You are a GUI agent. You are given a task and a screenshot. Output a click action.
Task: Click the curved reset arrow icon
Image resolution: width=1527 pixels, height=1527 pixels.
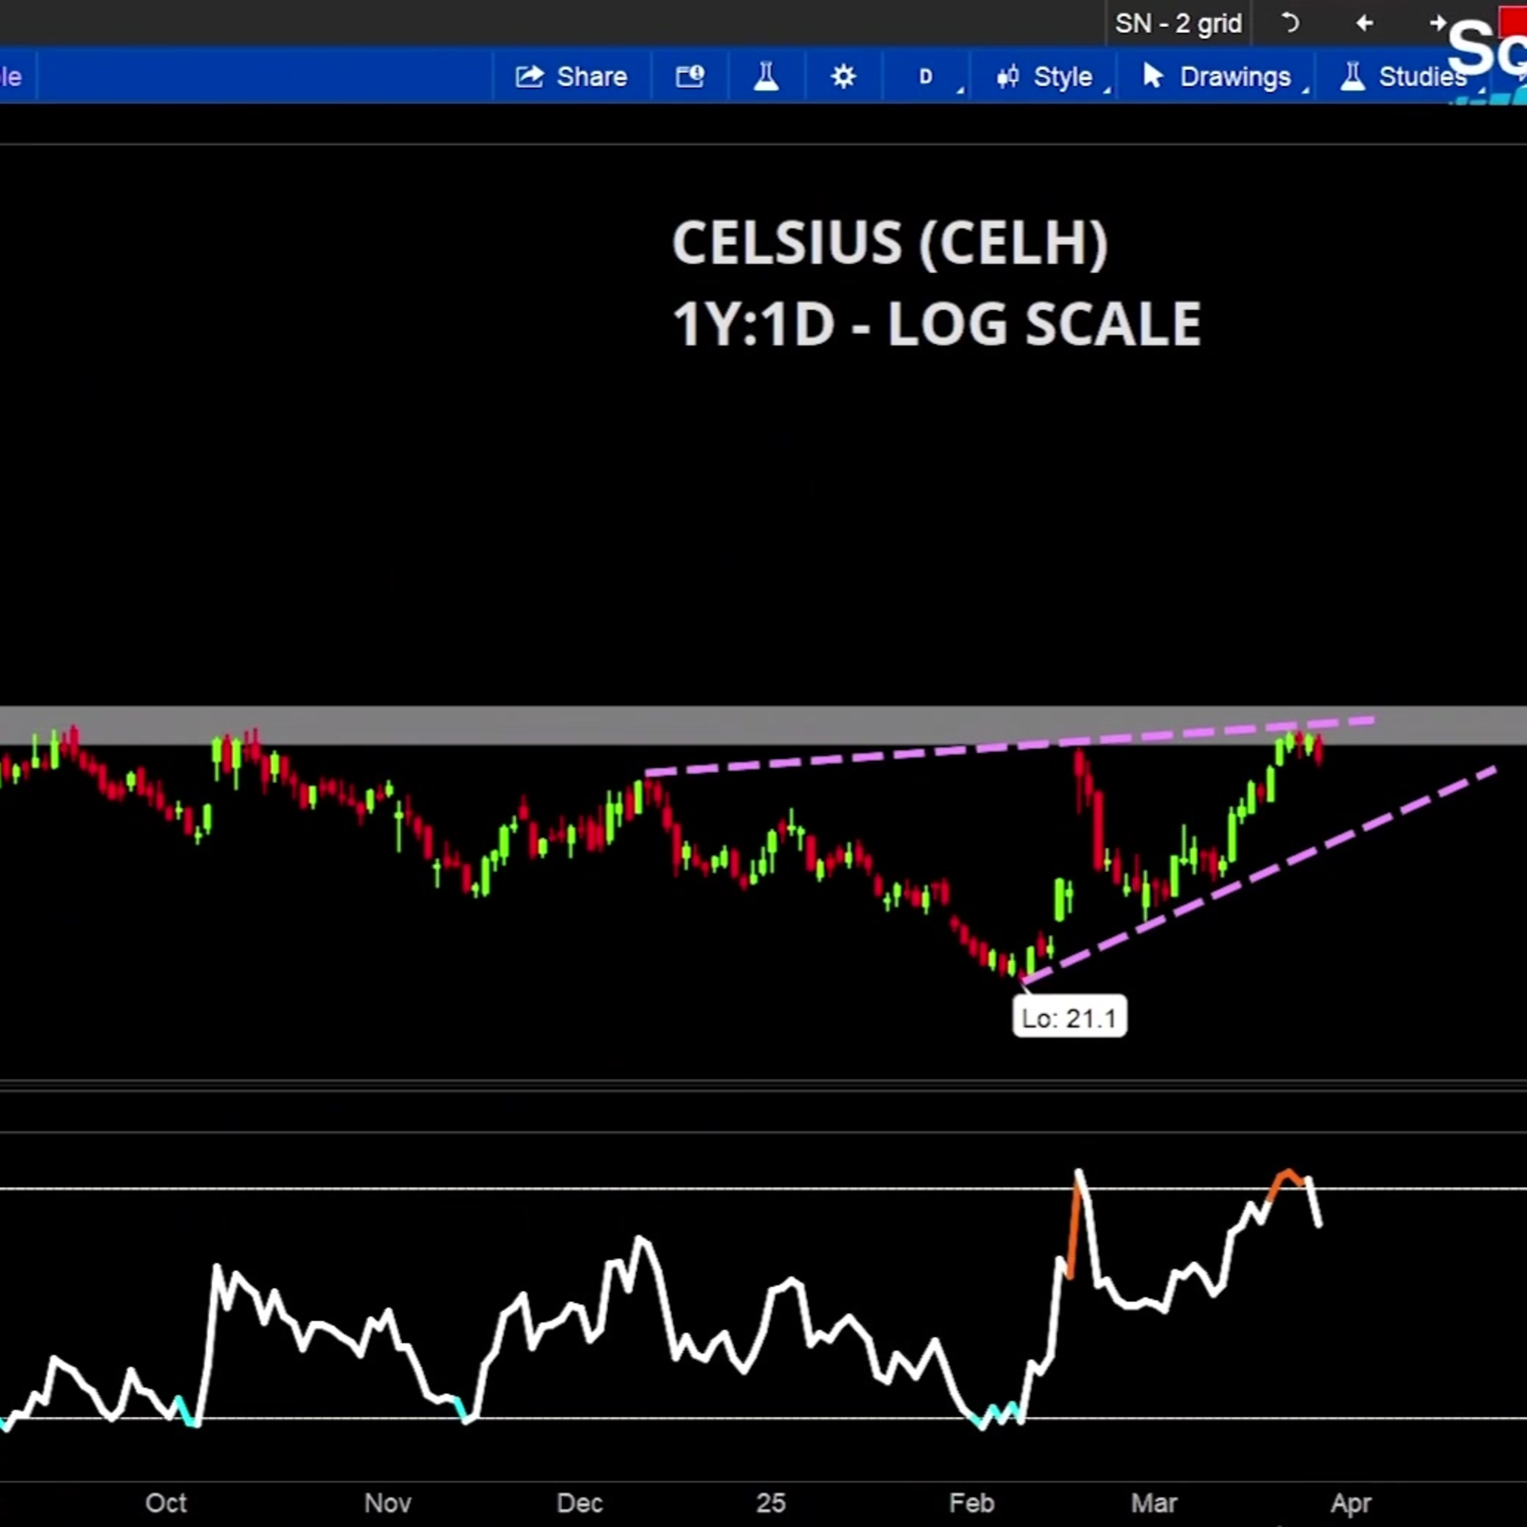point(1290,24)
